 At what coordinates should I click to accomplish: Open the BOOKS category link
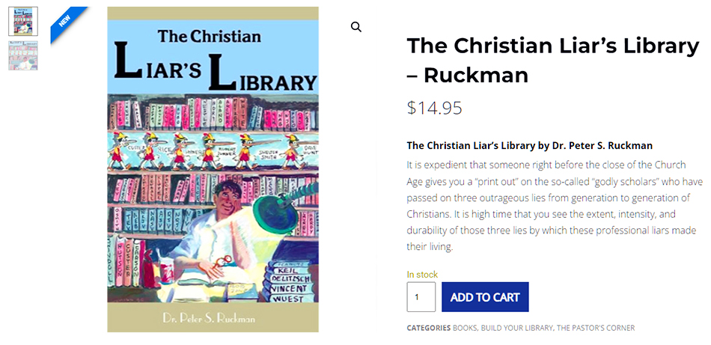pyautogui.click(x=464, y=328)
